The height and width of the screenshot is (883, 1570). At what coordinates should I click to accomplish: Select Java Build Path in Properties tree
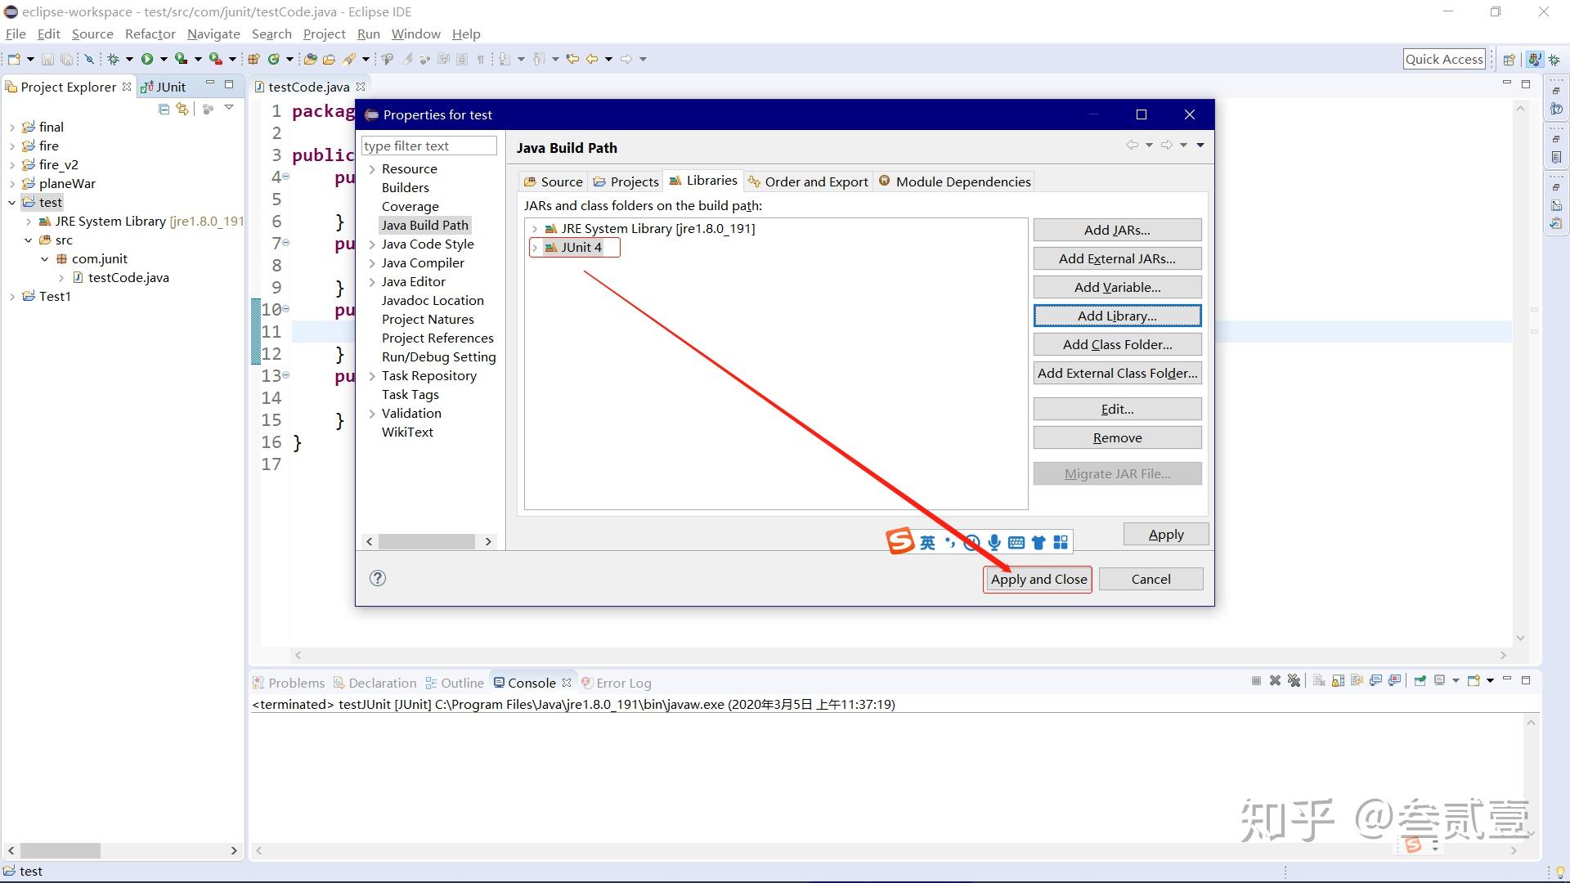[424, 225]
